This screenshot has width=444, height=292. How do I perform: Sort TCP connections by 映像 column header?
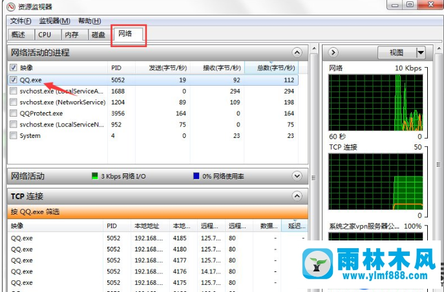click(x=56, y=226)
